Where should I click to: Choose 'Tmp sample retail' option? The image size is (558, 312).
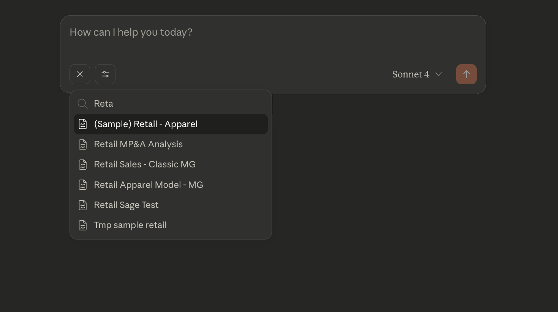pyautogui.click(x=130, y=225)
